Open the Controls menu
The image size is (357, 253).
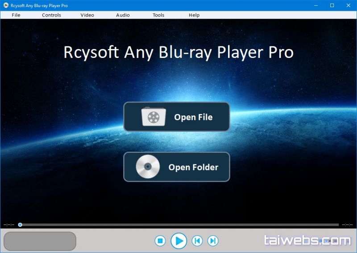[x=51, y=15]
